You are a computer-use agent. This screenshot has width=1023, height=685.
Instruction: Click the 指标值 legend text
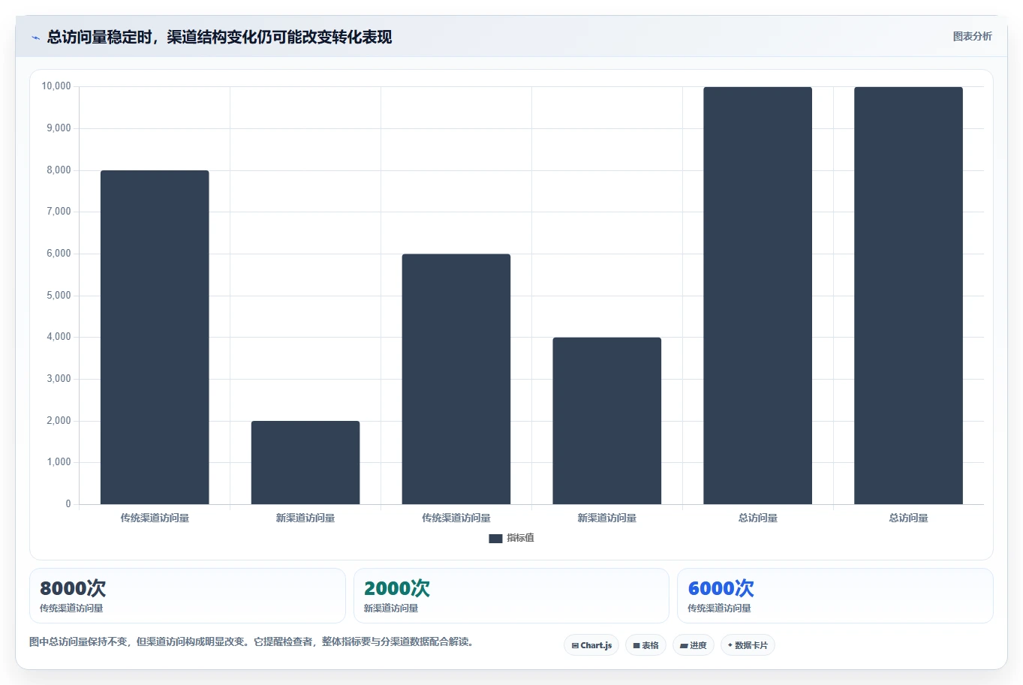pyautogui.click(x=520, y=538)
